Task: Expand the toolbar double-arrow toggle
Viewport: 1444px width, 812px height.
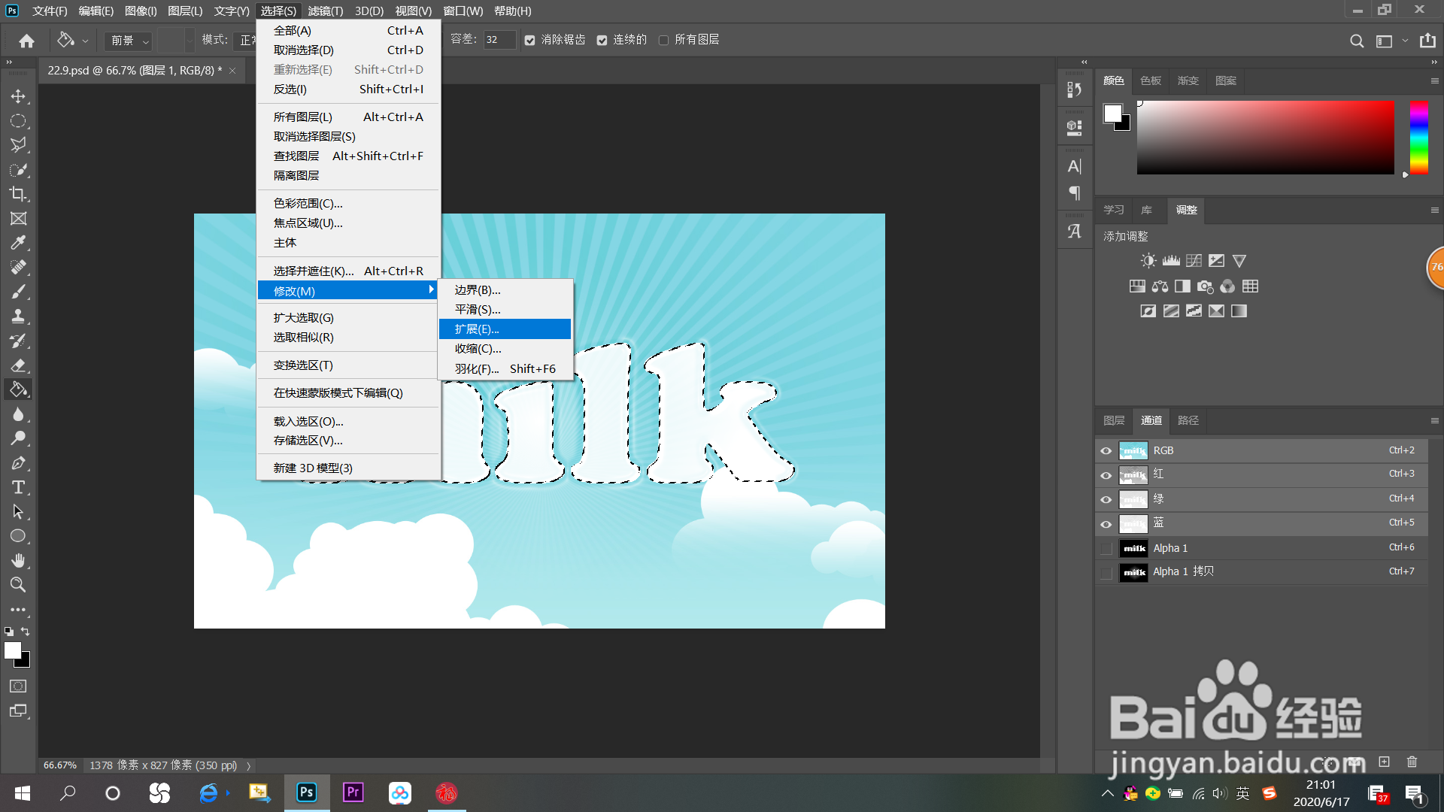Action: [x=9, y=62]
